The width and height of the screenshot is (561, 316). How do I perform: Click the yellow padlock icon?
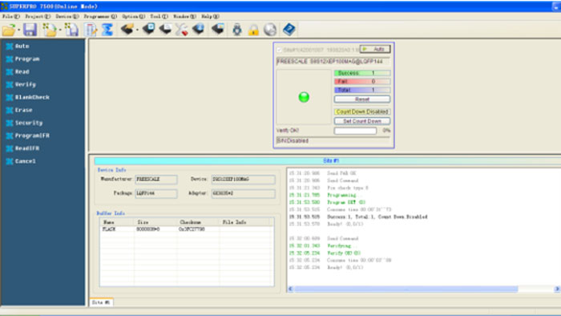254,30
